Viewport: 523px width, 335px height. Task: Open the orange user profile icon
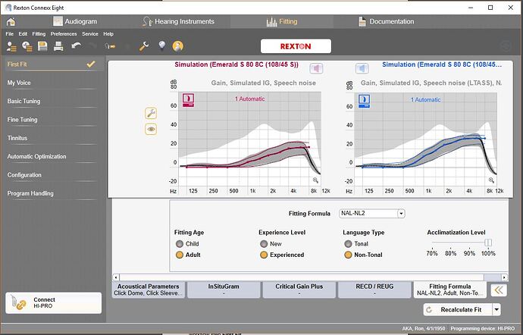[x=178, y=46]
